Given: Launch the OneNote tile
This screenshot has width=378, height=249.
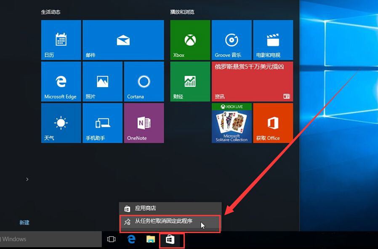Looking at the screenshot, I should 144,123.
